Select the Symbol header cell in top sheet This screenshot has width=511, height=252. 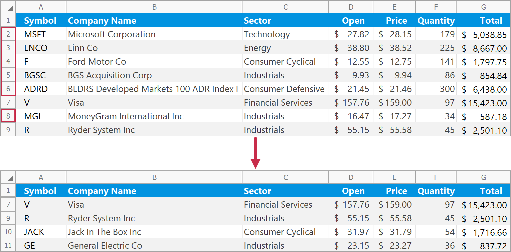coord(40,21)
